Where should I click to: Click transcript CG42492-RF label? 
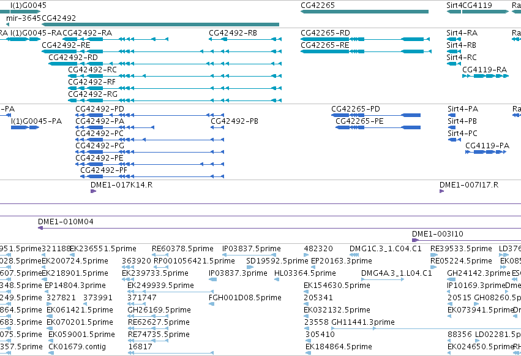tap(92, 82)
